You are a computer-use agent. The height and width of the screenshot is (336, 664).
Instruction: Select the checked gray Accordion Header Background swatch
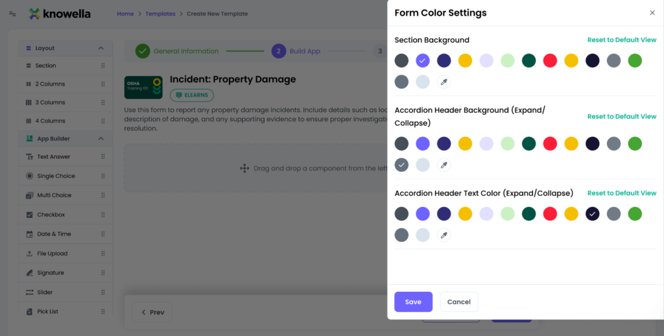(402, 165)
